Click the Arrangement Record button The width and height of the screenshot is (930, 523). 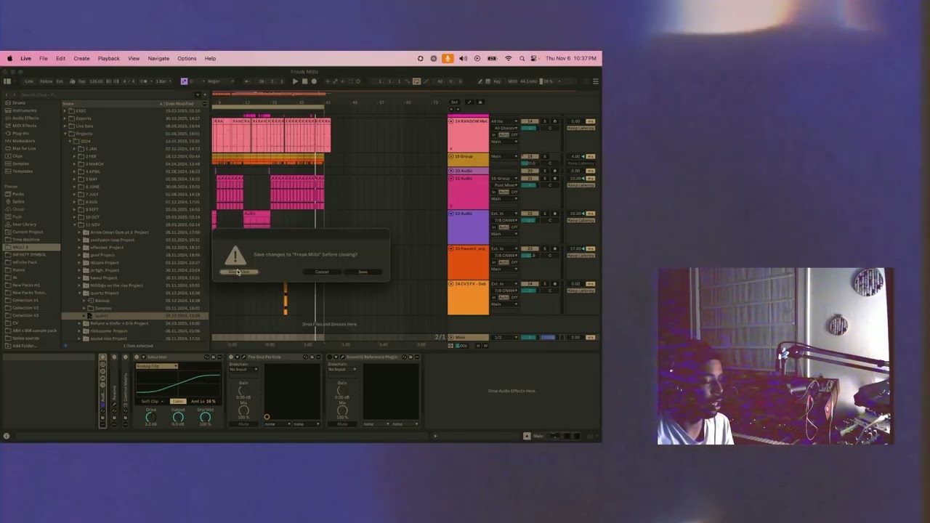314,81
